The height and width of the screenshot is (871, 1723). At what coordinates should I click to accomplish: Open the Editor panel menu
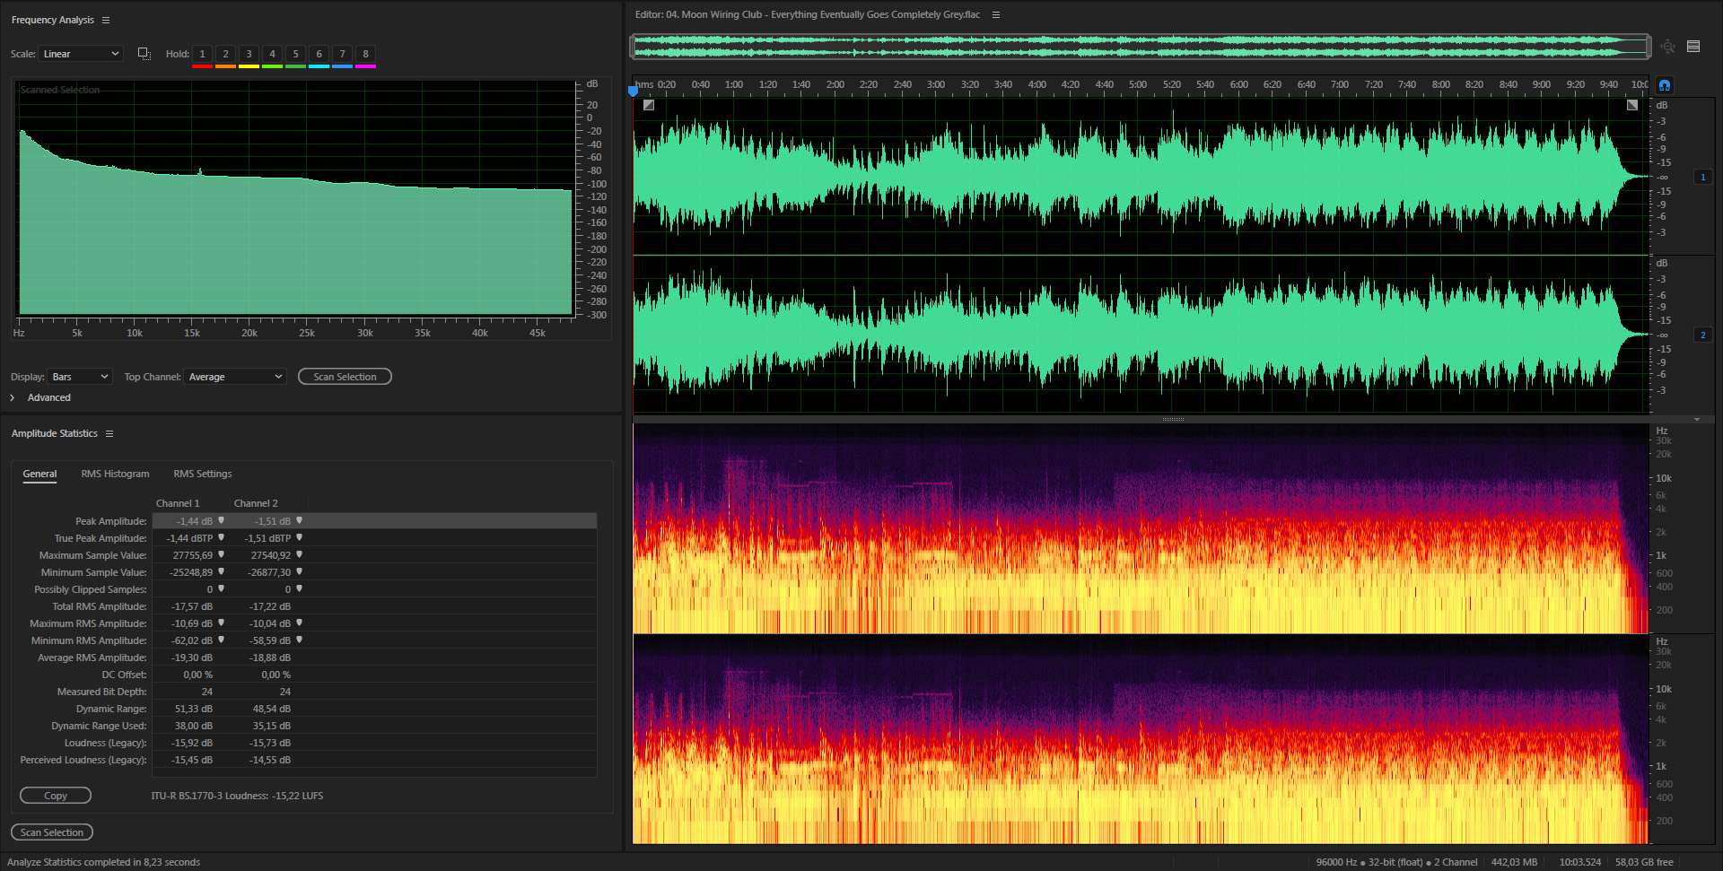point(996,14)
